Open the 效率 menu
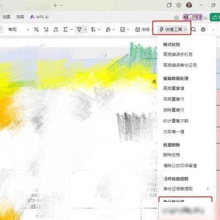 (20, 17)
